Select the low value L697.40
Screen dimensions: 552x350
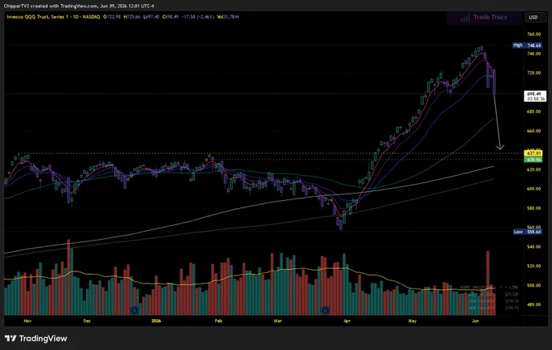151,16
